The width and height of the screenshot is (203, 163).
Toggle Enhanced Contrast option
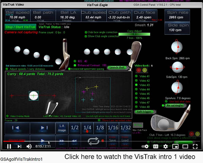(x=90, y=66)
